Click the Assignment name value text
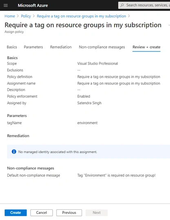Screen dimensions: 170x220 coord(119,84)
